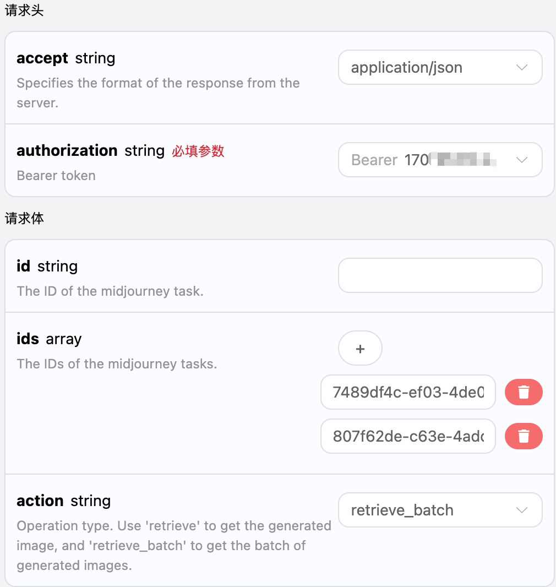Remove the 807f62de task ID entry
Viewport: 556px width, 587px height.
click(524, 437)
